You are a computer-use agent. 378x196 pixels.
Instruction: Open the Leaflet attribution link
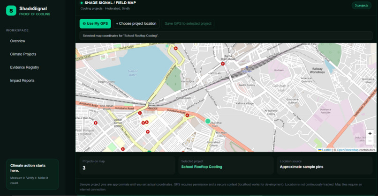(327, 150)
